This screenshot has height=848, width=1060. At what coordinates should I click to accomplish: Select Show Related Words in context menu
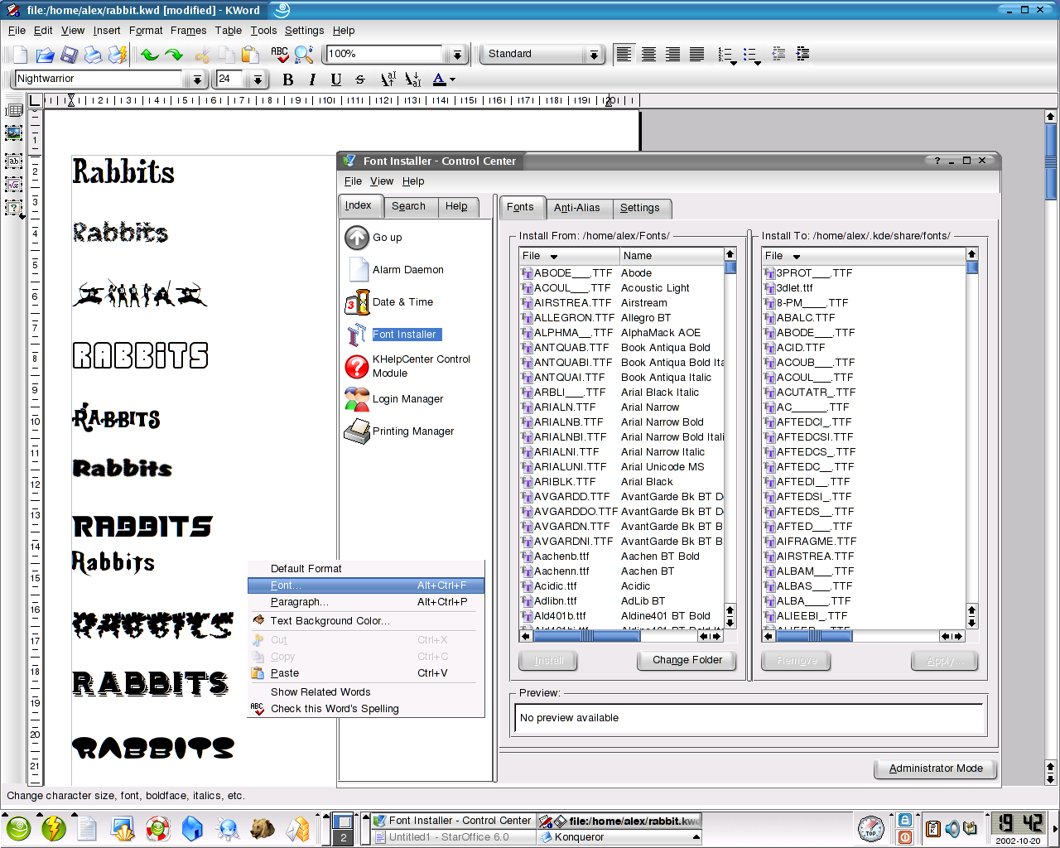tap(366, 692)
